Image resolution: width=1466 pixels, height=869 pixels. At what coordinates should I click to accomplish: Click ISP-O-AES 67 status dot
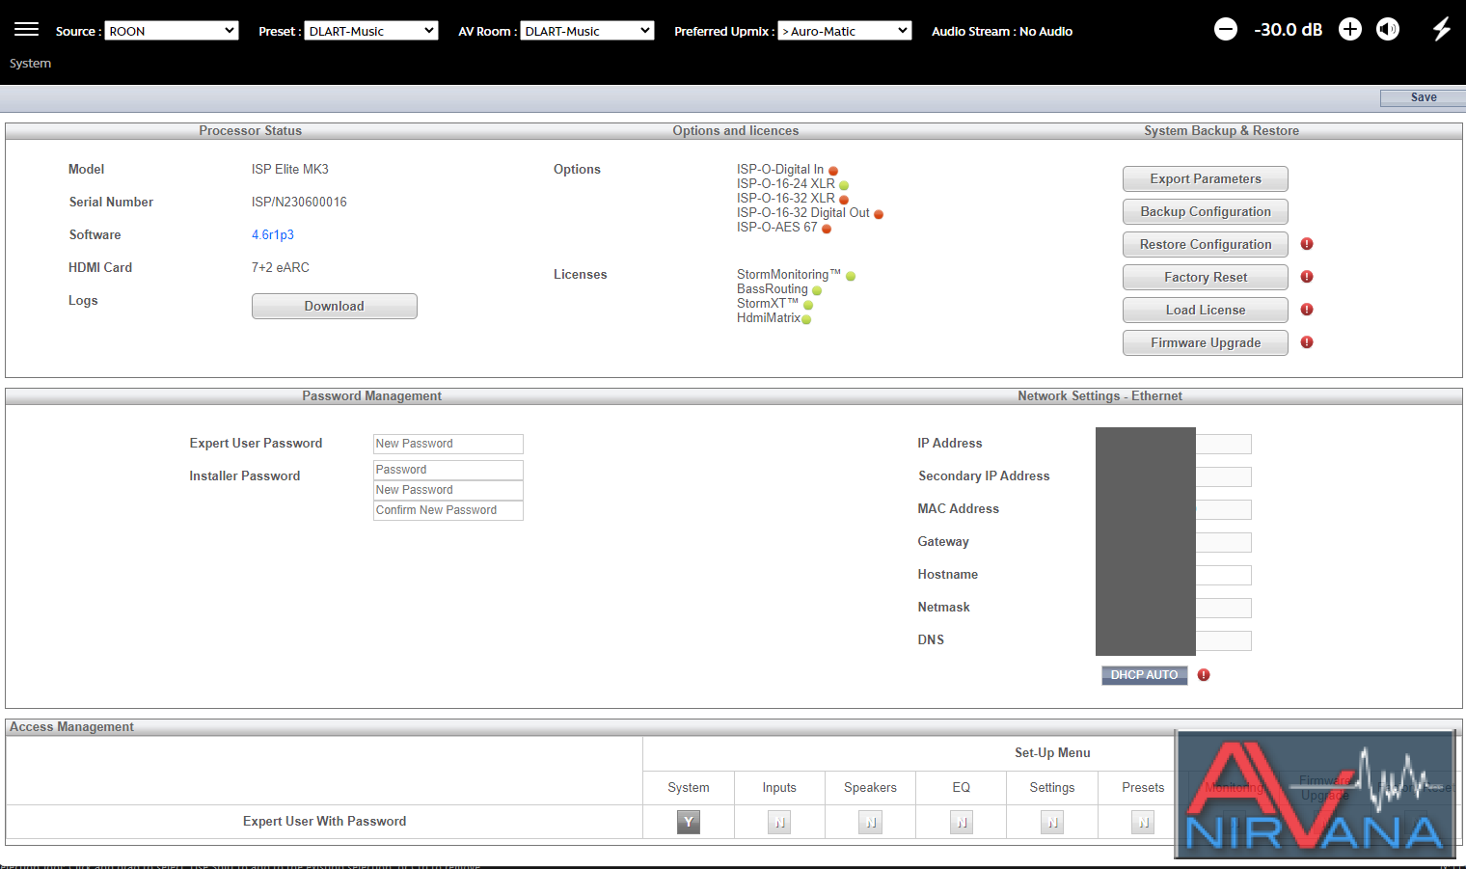(827, 229)
